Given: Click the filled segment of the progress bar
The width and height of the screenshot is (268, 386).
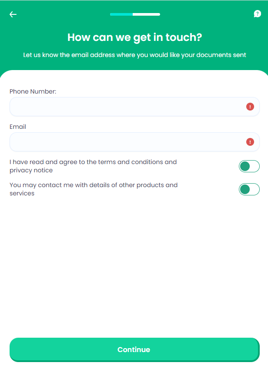Looking at the screenshot, I should (121, 14).
